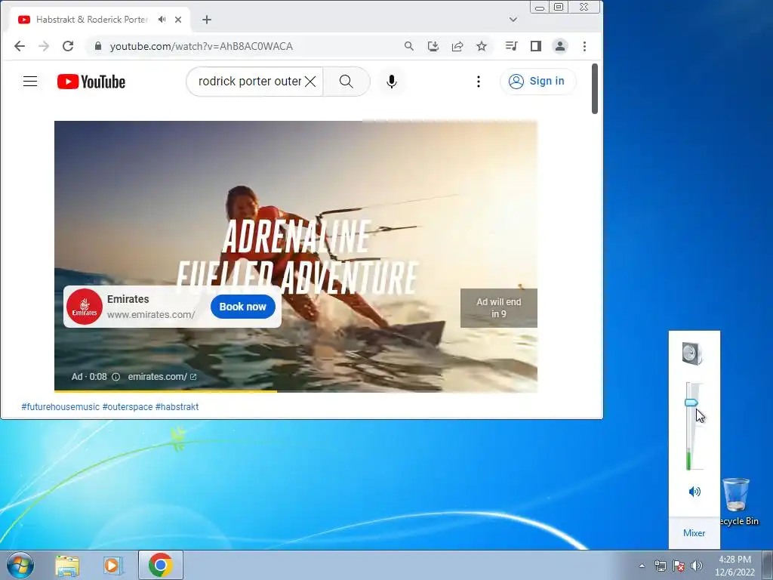This screenshot has height=580, width=773.
Task: Mute the speakers with the popup's mute button
Action: pyautogui.click(x=694, y=491)
